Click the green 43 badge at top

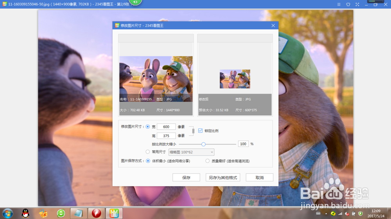click(135, 2)
